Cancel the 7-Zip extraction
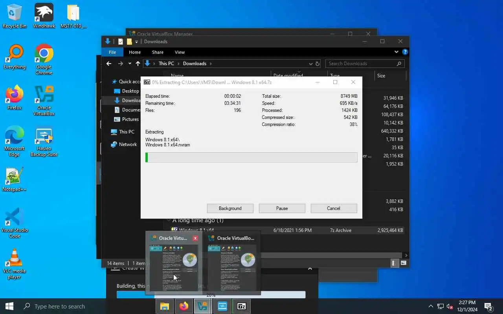The image size is (503, 314). coord(334,208)
